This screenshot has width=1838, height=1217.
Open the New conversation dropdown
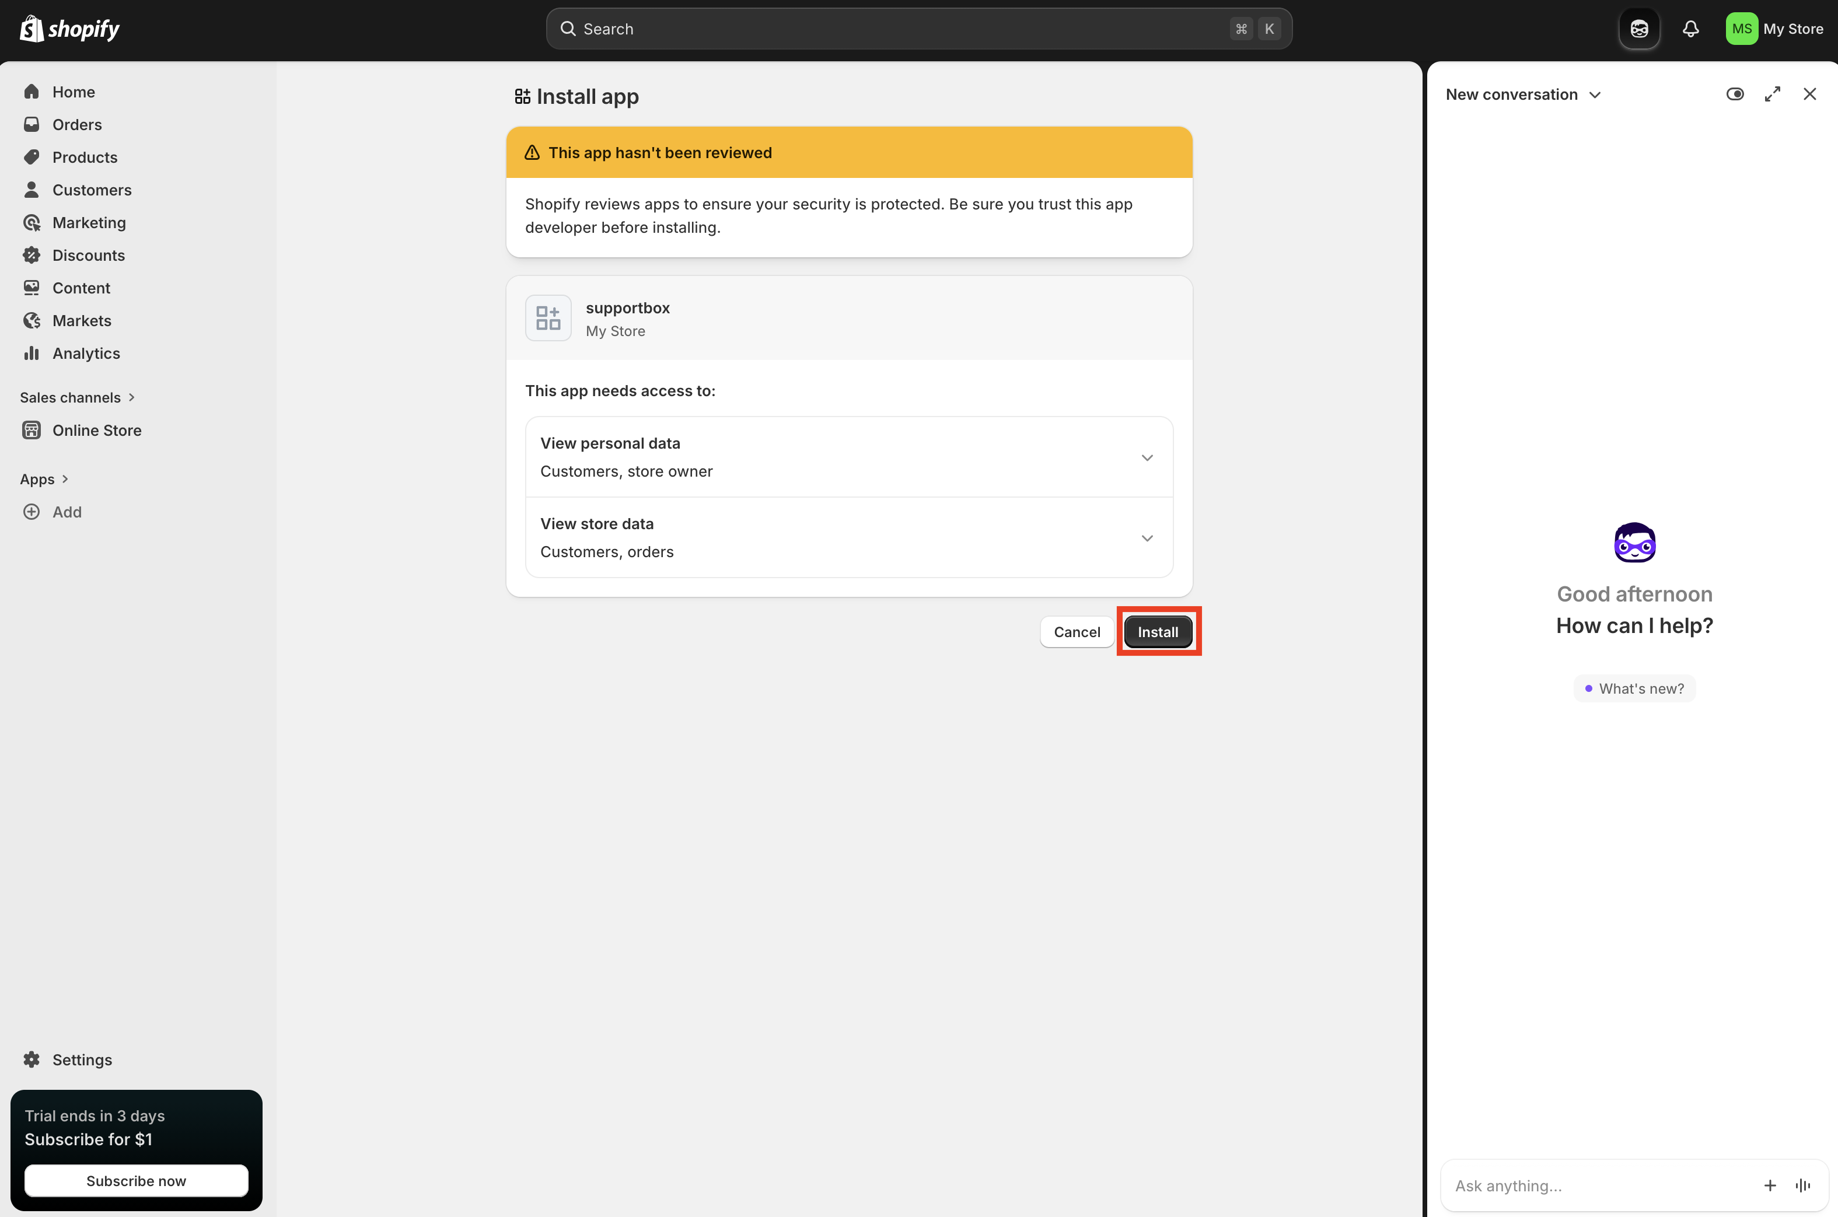coord(1523,94)
